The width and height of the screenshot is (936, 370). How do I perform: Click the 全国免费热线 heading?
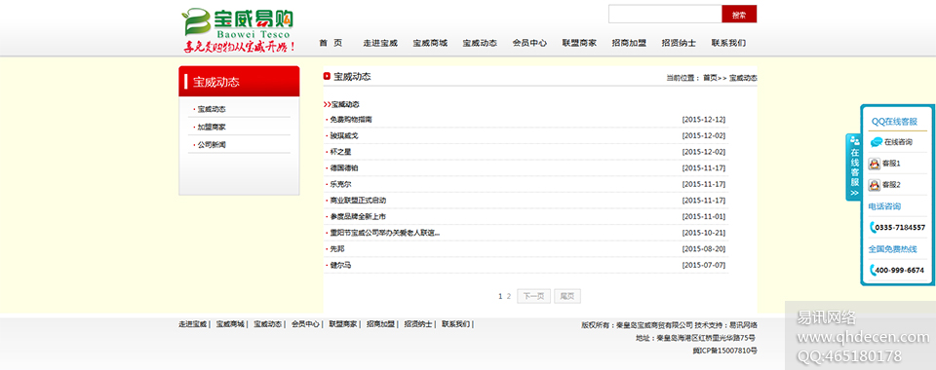pos(892,249)
